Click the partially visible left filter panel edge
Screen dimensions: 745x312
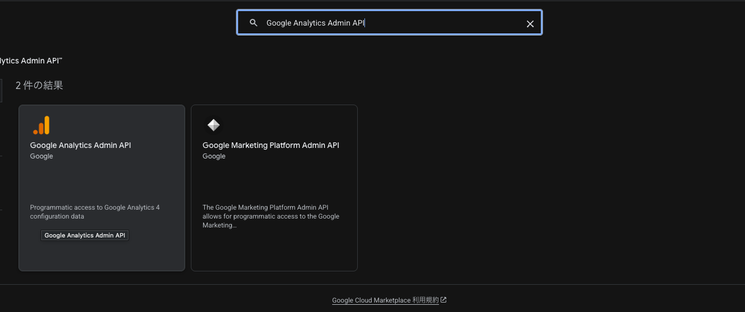pos(1,91)
